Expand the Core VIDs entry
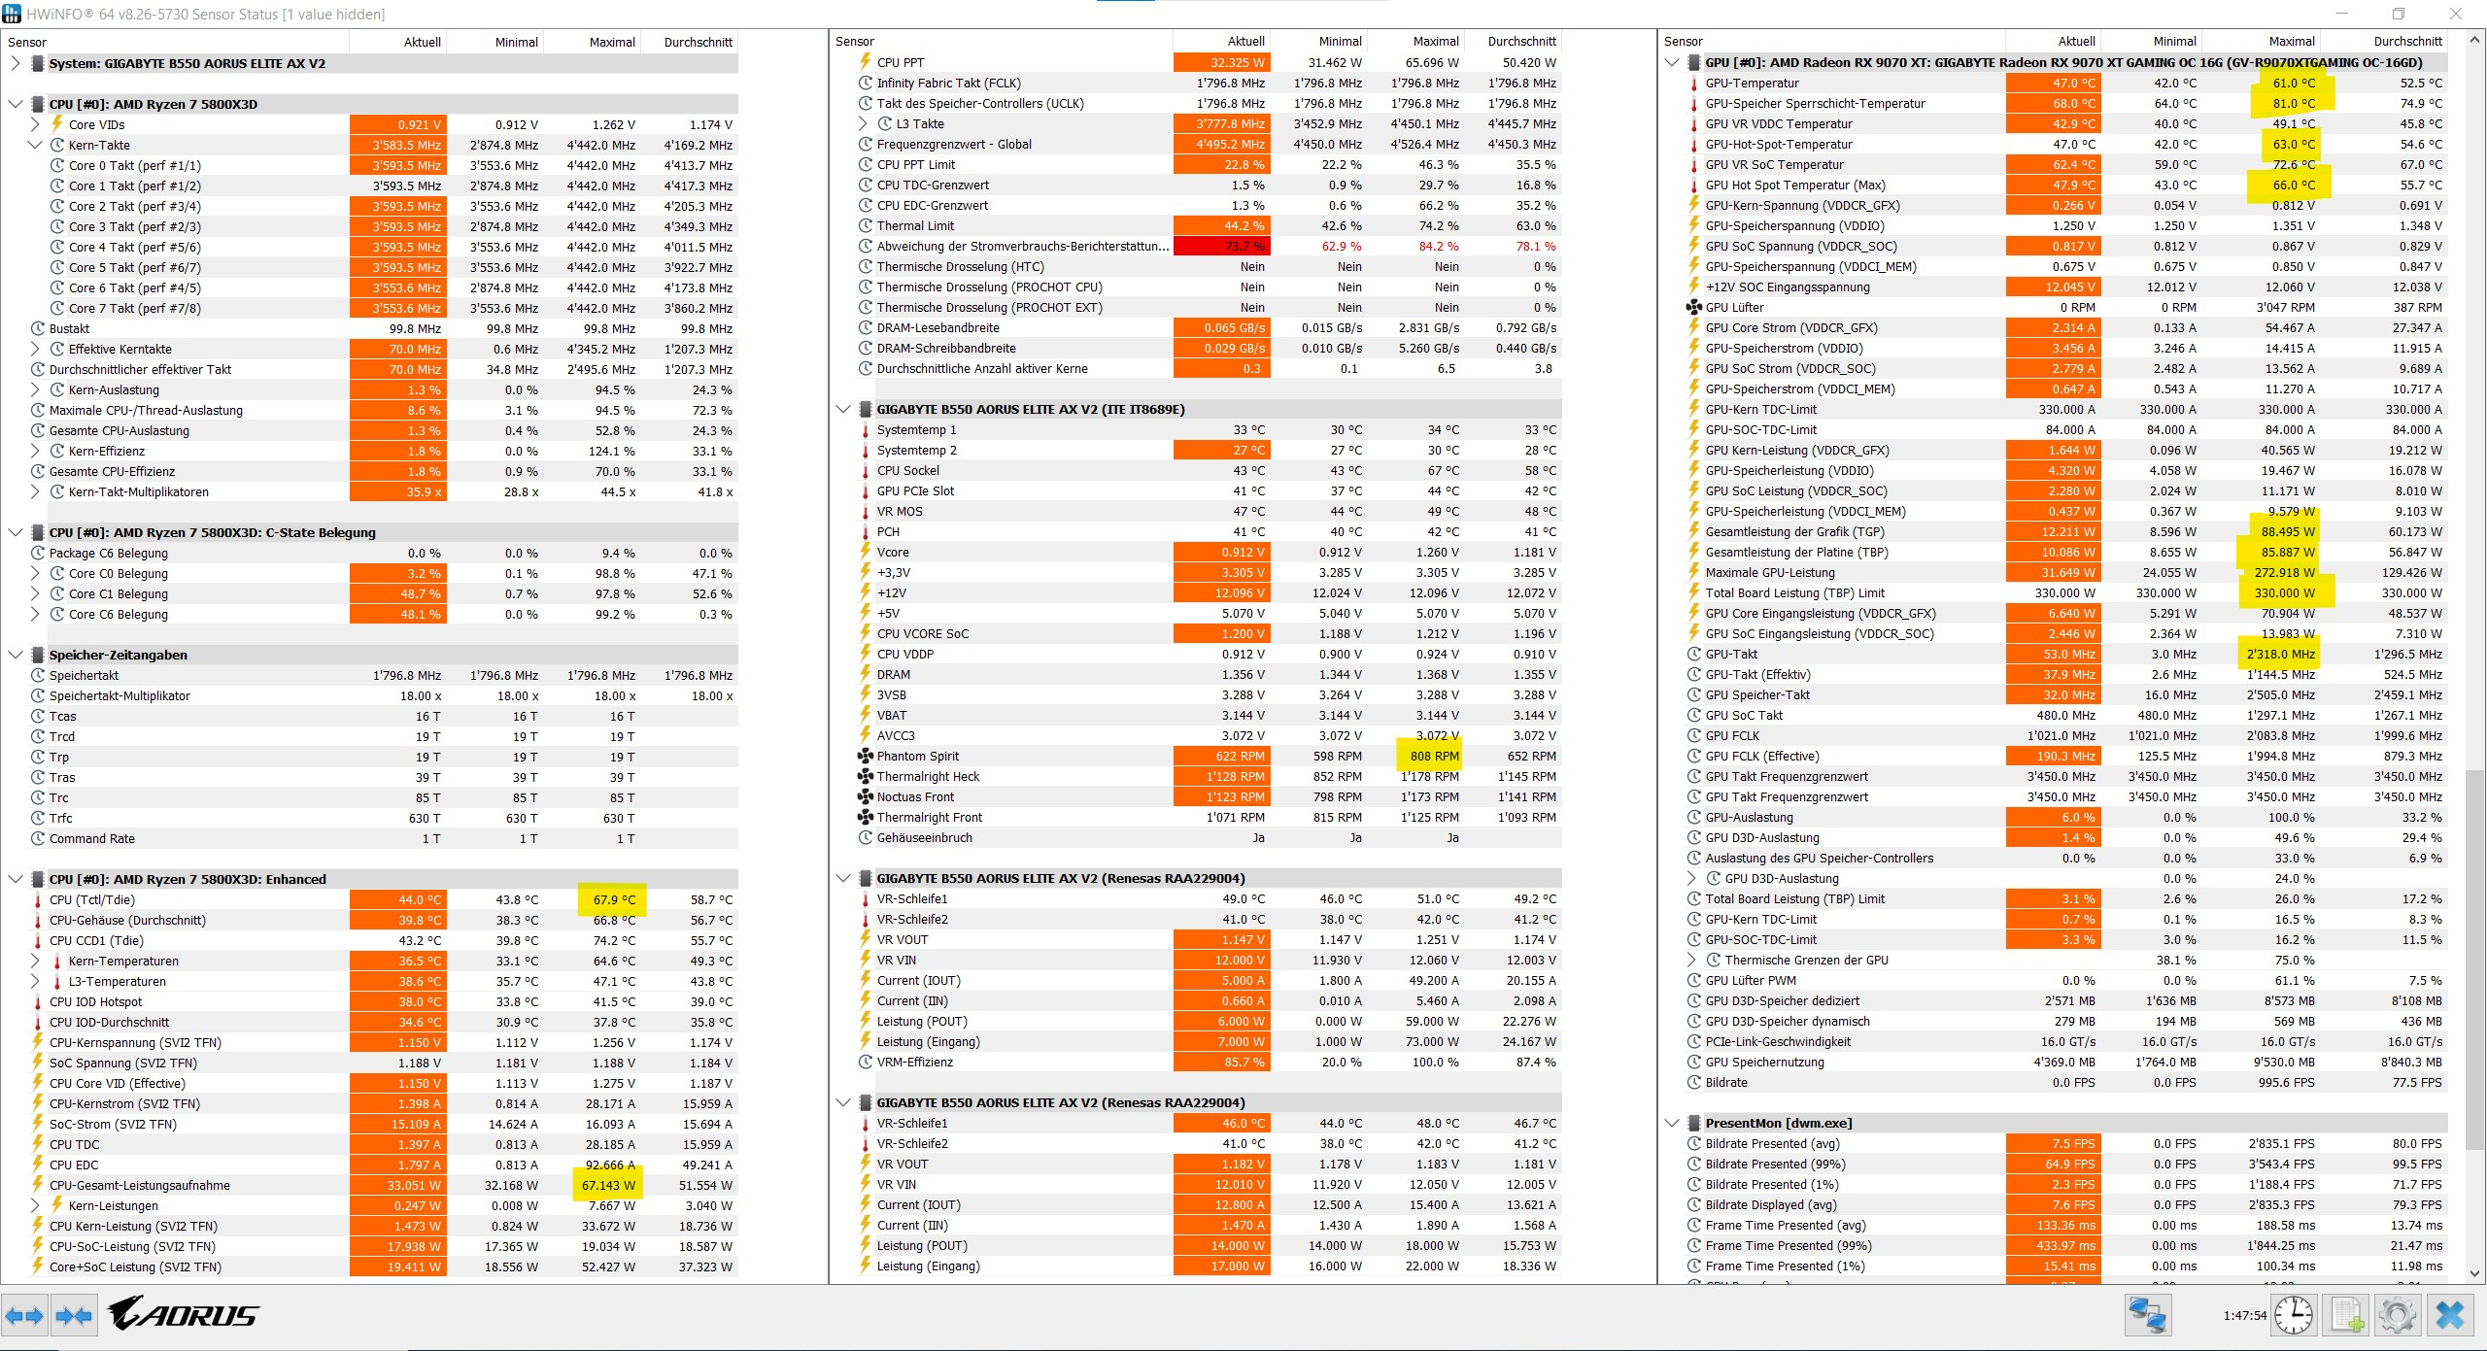 click(x=35, y=124)
